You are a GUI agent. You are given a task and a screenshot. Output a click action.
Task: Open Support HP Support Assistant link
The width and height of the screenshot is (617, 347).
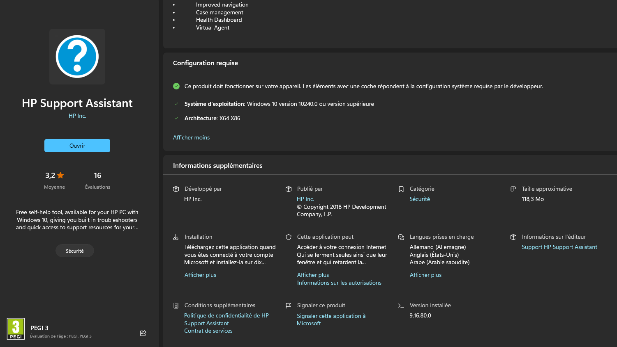[559, 247]
